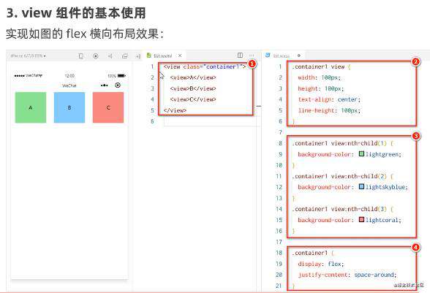This screenshot has height=293, width=430.
Task: Click the blue B box in simulator
Action: click(x=69, y=107)
